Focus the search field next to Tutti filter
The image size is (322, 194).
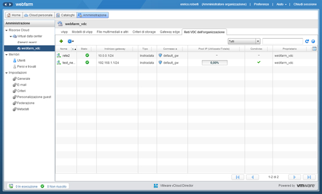coord(282,41)
